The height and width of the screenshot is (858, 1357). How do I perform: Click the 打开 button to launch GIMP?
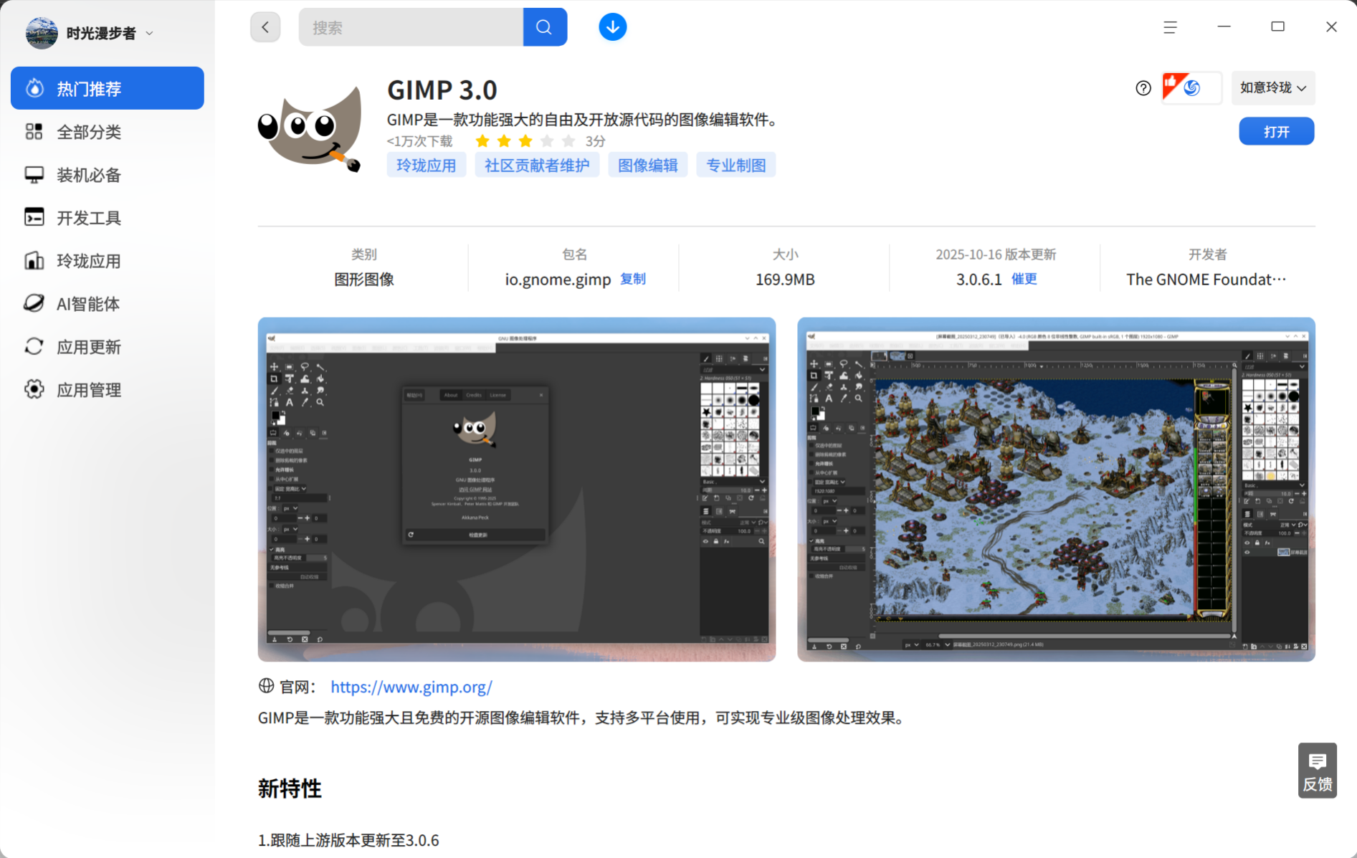coord(1276,131)
